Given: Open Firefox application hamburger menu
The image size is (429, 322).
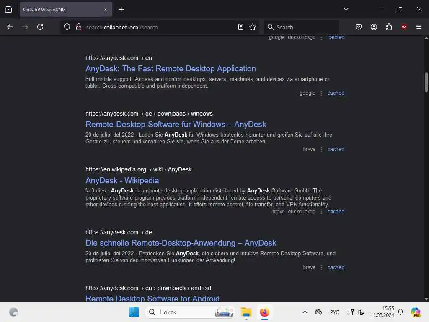Looking at the screenshot, I should [419, 27].
